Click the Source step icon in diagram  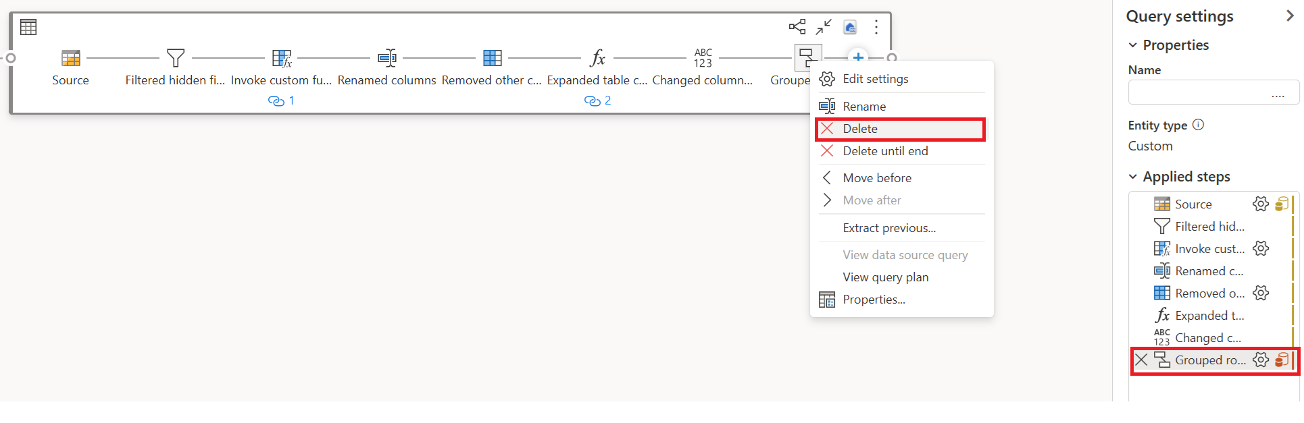pyautogui.click(x=71, y=58)
